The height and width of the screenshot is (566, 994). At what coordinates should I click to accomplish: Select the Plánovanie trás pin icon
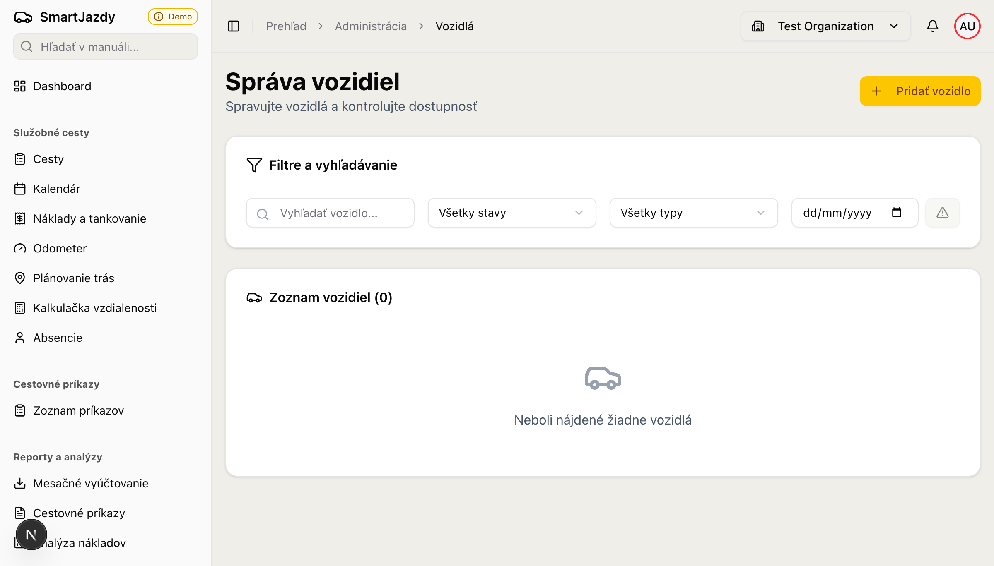click(x=20, y=278)
